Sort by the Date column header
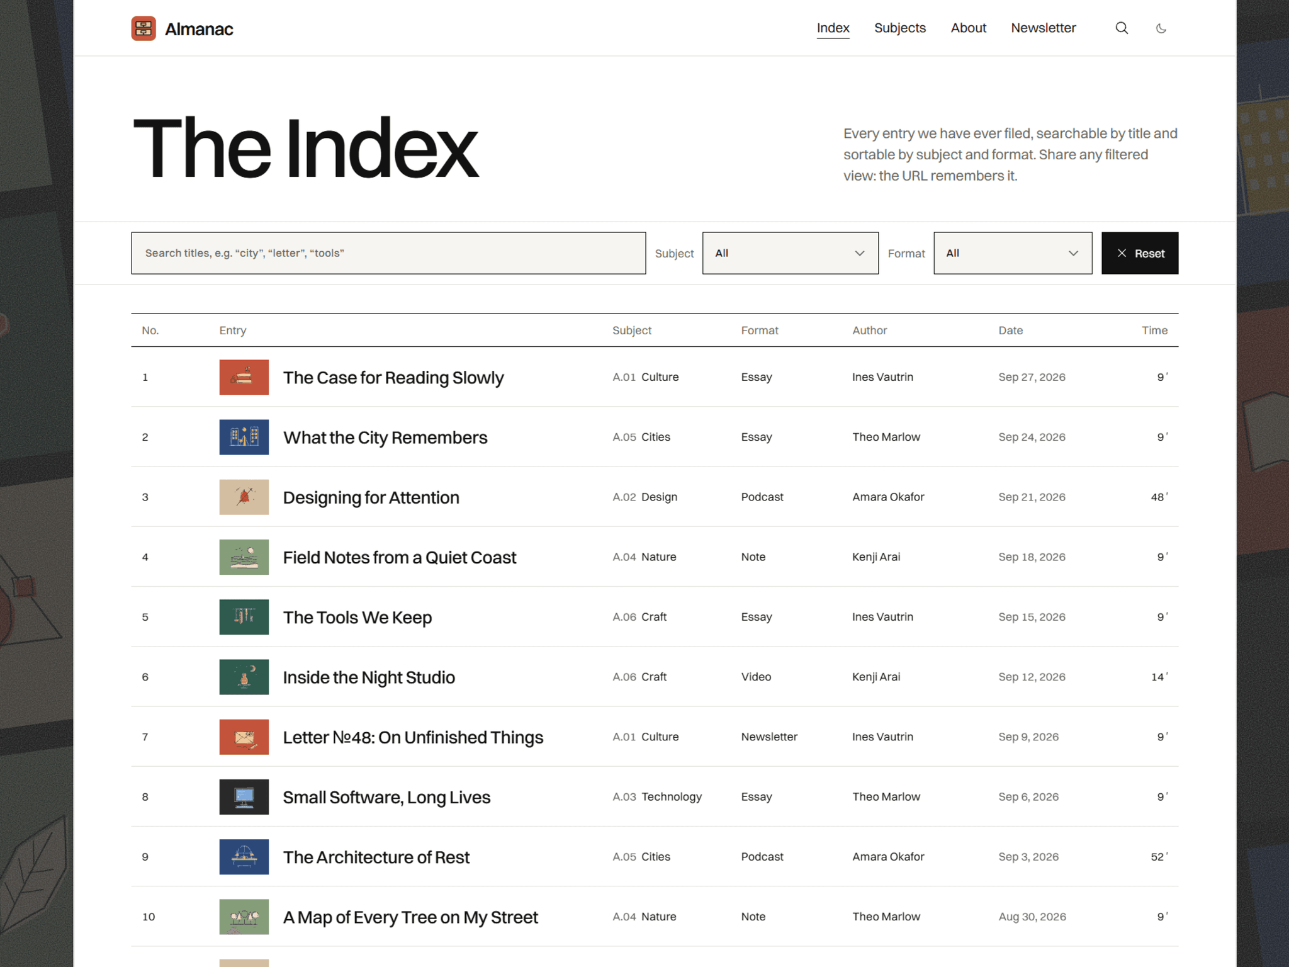The height and width of the screenshot is (967, 1289). tap(1010, 331)
